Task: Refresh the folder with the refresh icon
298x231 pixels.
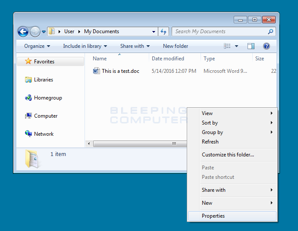Action: tap(163, 31)
